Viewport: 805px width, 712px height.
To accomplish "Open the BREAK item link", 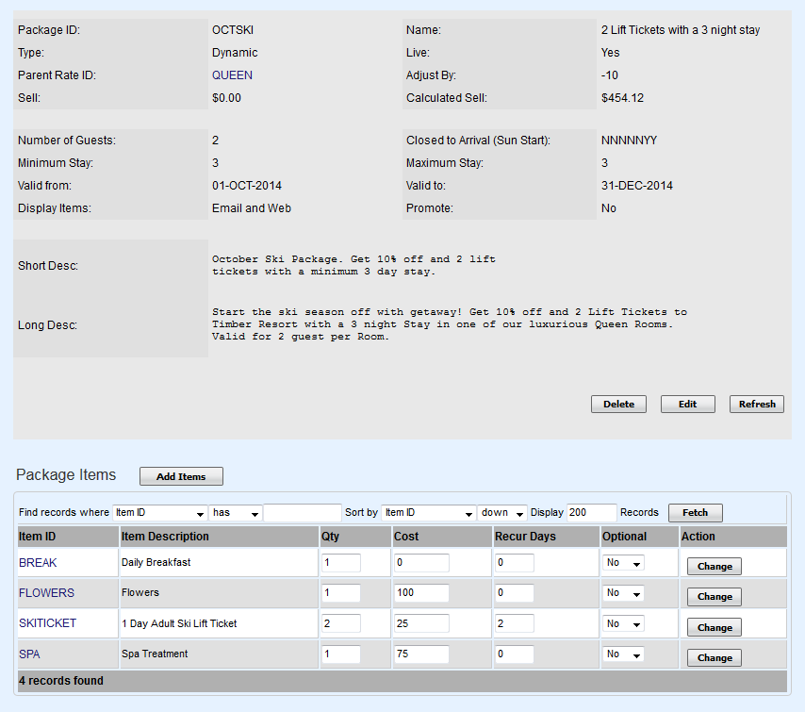I will click(x=38, y=563).
